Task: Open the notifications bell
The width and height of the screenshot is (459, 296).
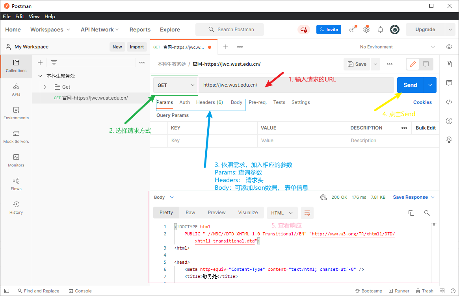Action: tap(381, 30)
